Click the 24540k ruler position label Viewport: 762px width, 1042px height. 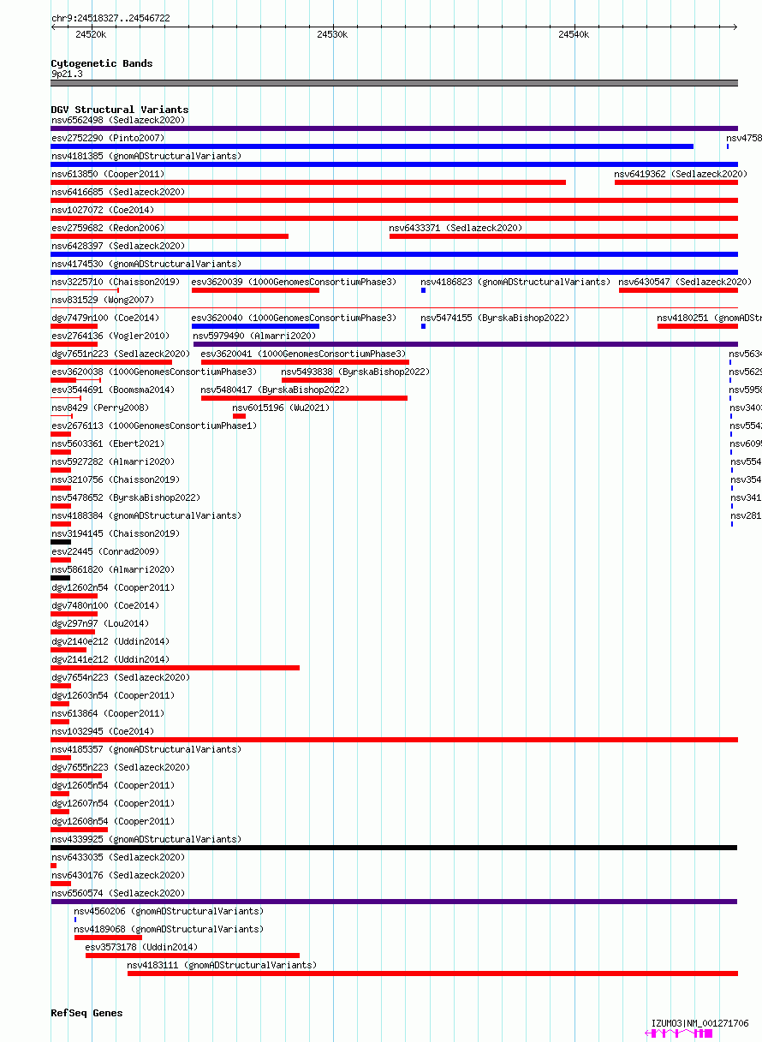tap(574, 34)
